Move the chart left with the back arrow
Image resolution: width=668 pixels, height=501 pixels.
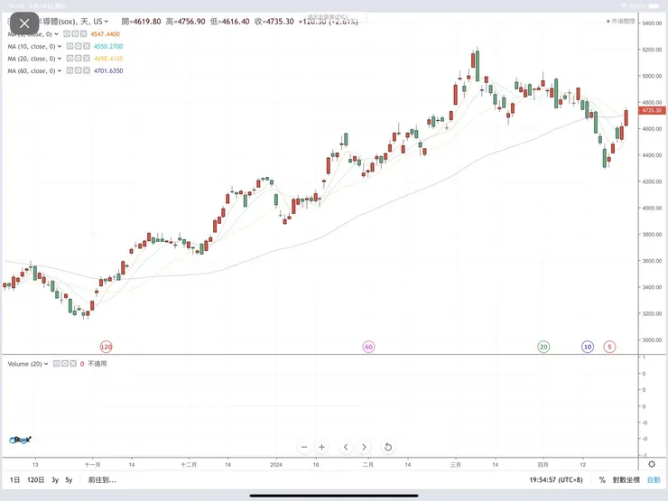coord(346,447)
